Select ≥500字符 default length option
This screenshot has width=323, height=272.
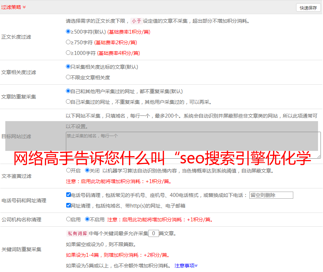pos(68,32)
